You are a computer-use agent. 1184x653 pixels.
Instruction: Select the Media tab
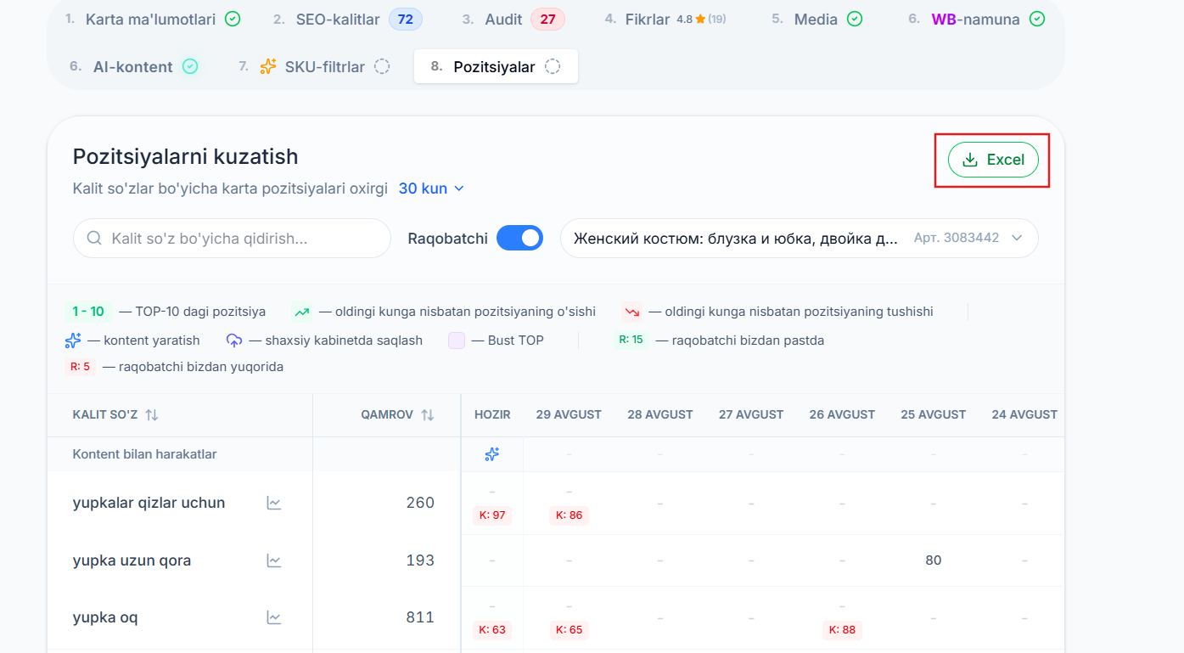(816, 19)
